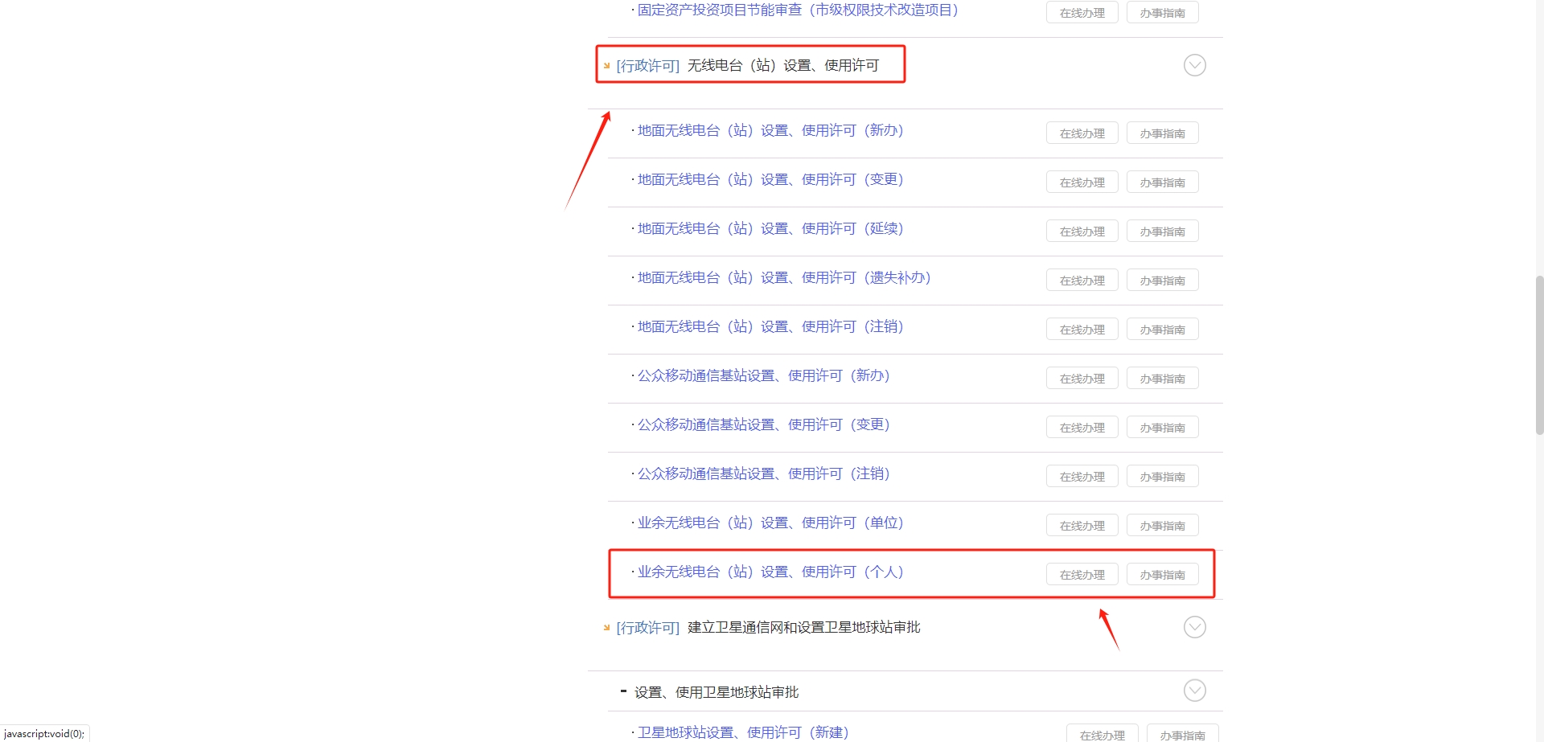Click the page vertical scrollbar thumb
Screen dimensions: 1544x742
click(x=1539, y=355)
